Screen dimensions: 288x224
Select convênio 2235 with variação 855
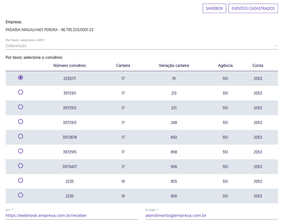tap(21, 180)
